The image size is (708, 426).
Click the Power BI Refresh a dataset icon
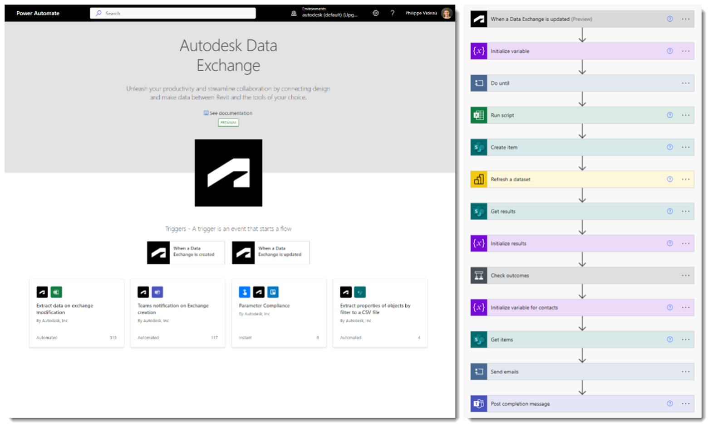479,179
